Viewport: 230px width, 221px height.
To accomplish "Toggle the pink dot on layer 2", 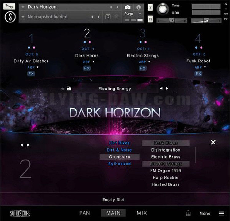I will coord(90,42).
